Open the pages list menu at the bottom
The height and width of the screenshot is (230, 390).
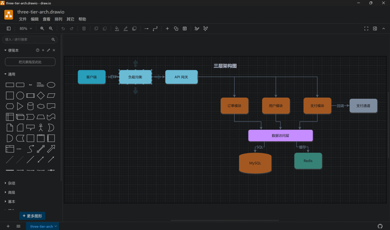18,226
